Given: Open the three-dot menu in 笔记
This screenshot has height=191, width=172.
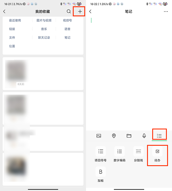Looking at the screenshot, I should 166,11.
